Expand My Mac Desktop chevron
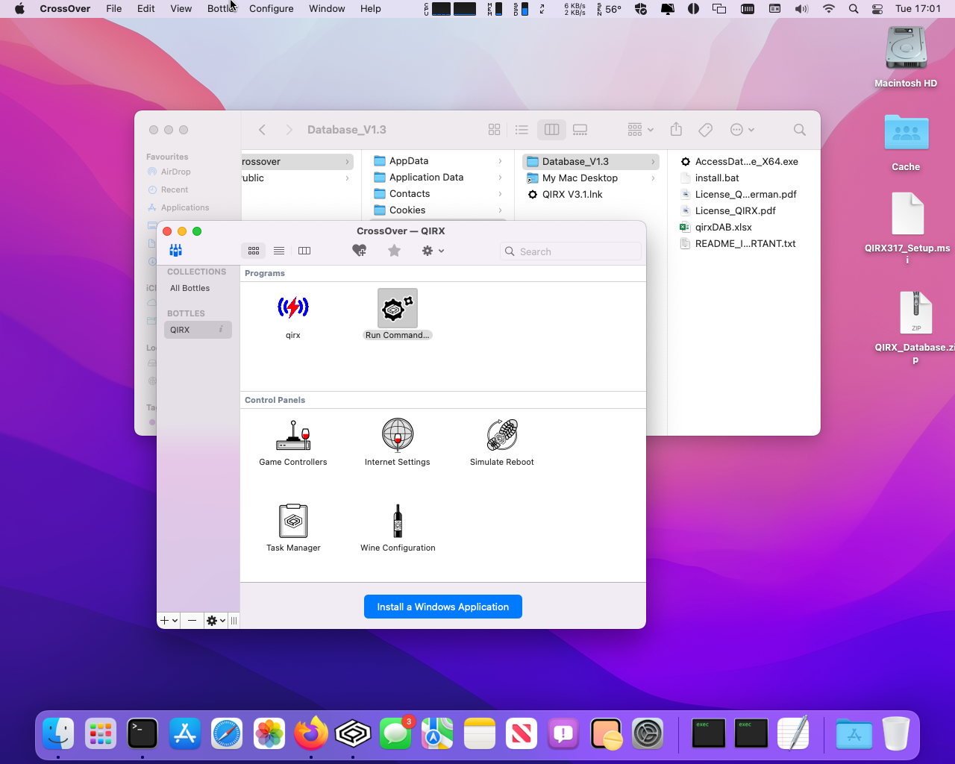Screen dimensions: 955x764 653,178
